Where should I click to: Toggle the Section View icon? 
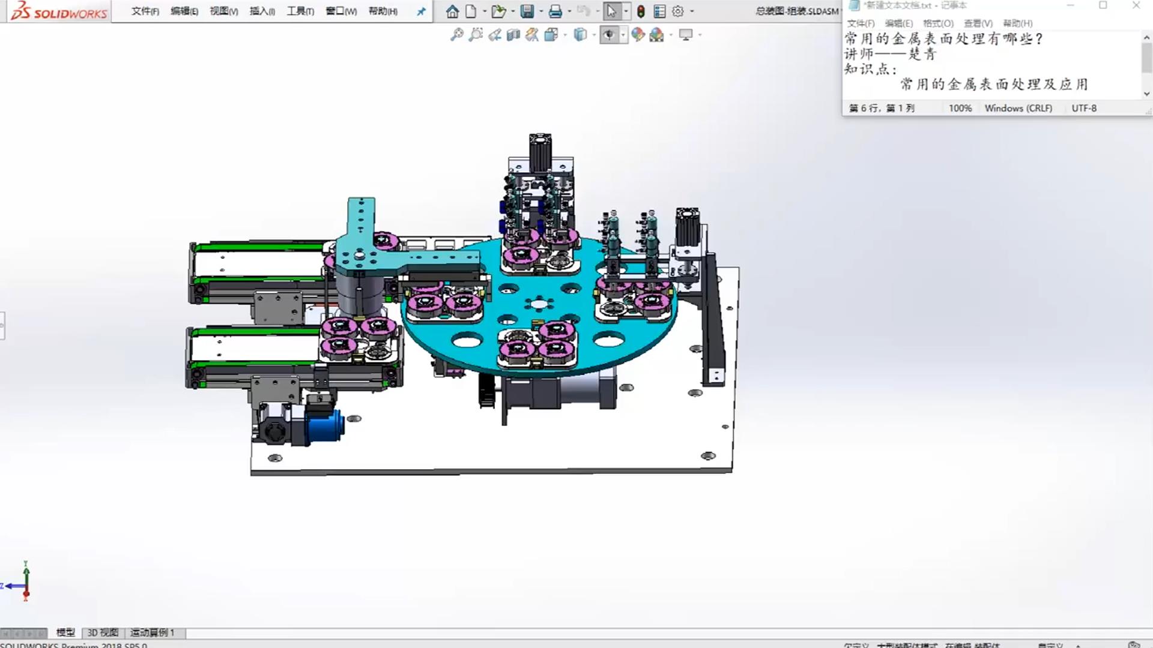point(513,35)
